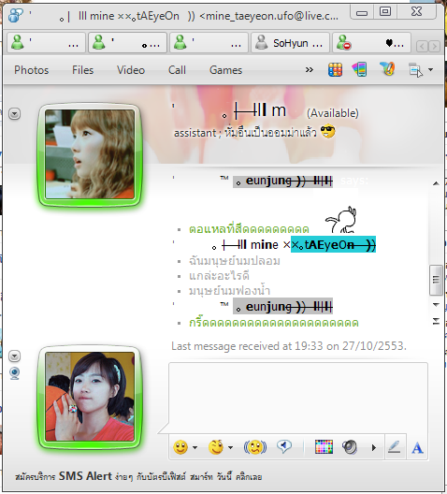447x494 pixels.
Task: Expand the show menu dropdown arrow
Action: click(x=430, y=69)
